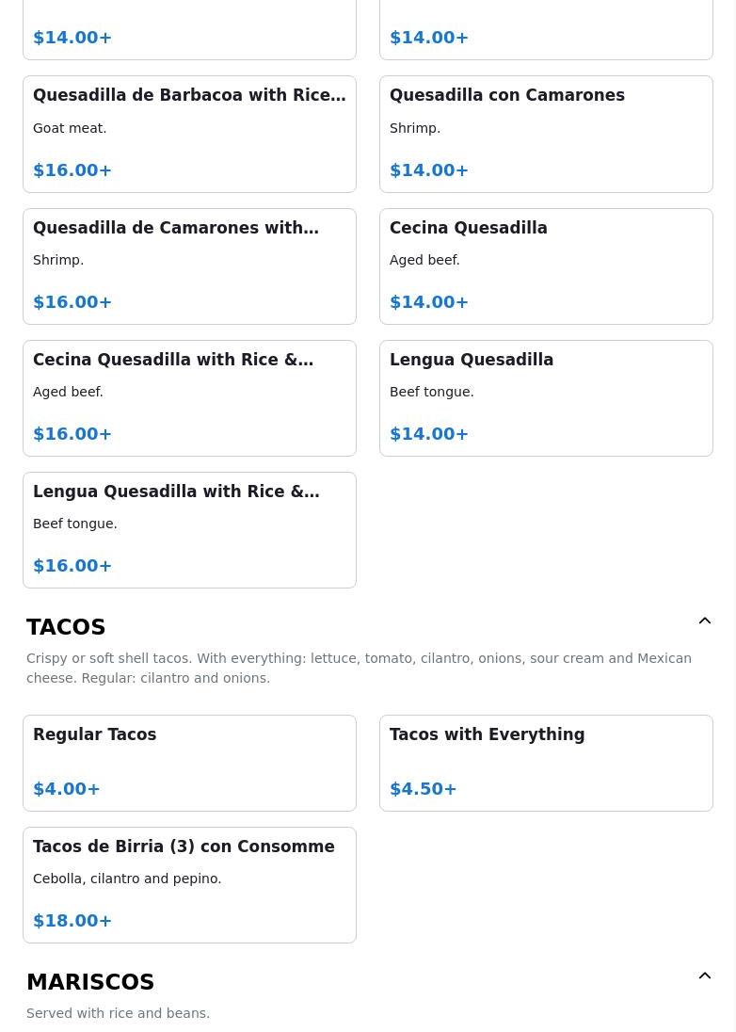Image resolution: width=736 pixels, height=1032 pixels.
Task: Choose the Cecina Quesadilla aged beef item
Action: (x=546, y=266)
